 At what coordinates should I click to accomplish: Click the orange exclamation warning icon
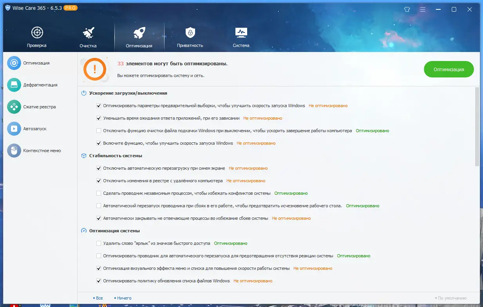pyautogui.click(x=94, y=69)
